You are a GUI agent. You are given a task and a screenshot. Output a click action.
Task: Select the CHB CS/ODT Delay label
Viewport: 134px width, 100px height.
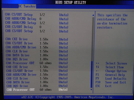19,27
